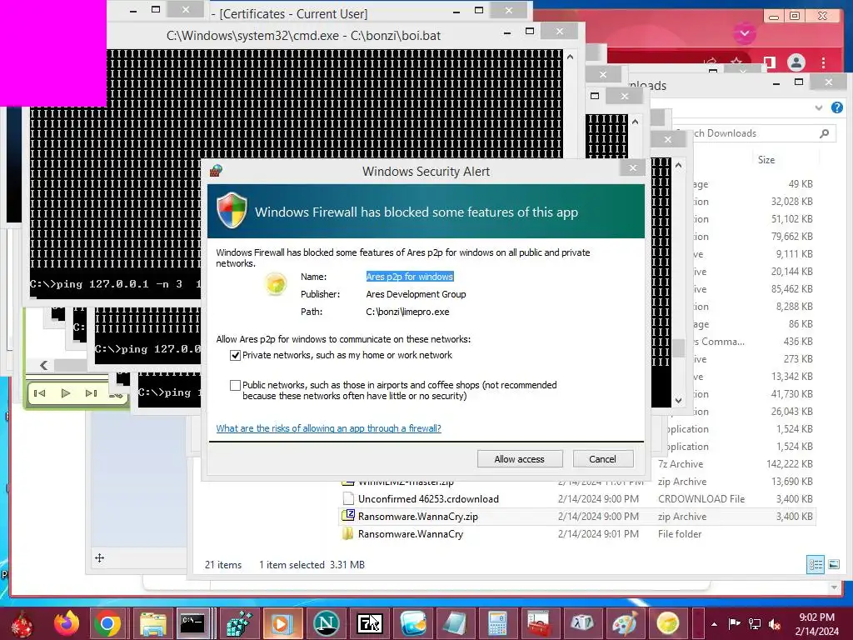This screenshot has width=853, height=640.
Task: Check the Public networks checkbox
Action: [235, 385]
